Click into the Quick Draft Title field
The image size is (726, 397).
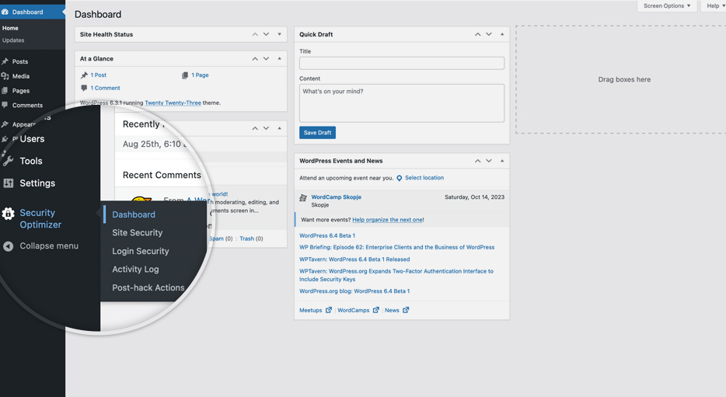pyautogui.click(x=402, y=64)
